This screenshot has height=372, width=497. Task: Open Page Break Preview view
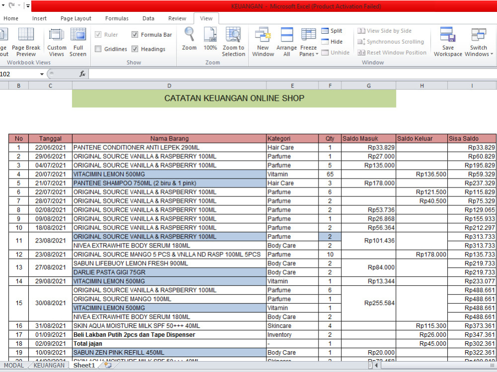[26, 42]
